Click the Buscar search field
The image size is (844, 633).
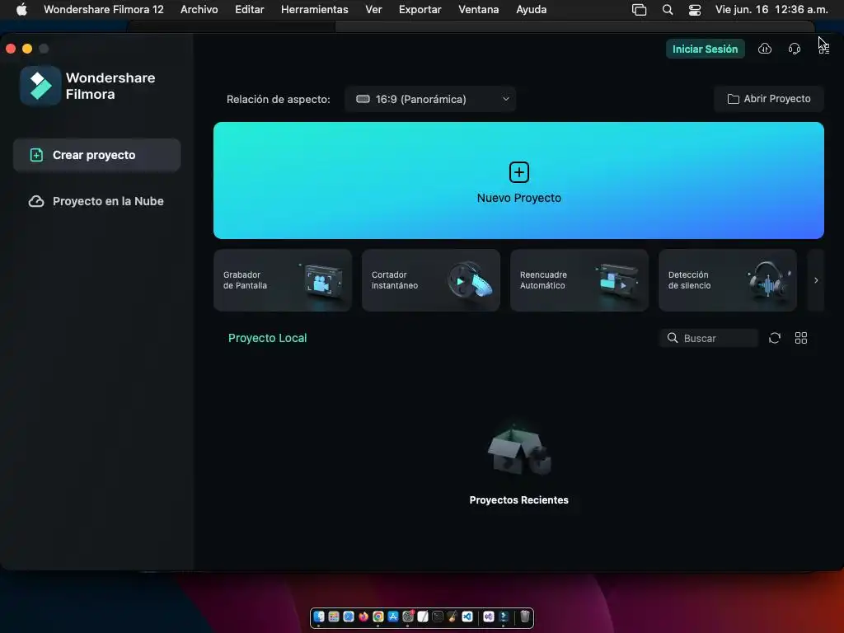point(710,338)
